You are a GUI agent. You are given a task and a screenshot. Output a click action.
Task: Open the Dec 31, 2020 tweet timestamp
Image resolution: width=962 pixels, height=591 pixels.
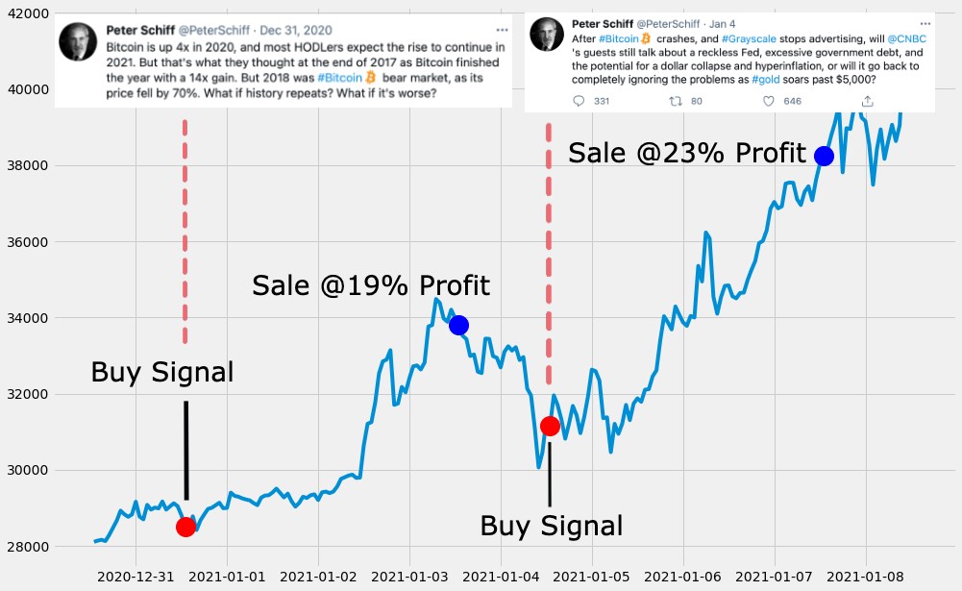[296, 30]
